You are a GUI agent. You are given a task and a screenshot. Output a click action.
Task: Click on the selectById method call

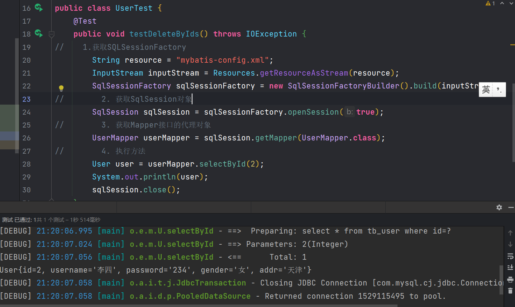223,164
